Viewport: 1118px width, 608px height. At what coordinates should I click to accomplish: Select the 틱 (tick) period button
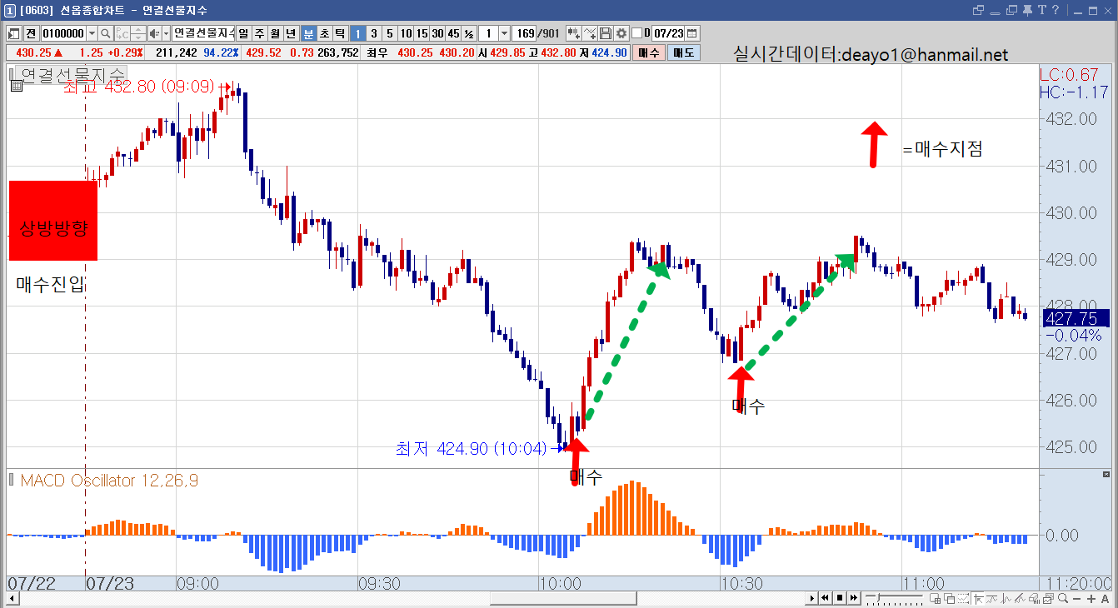pyautogui.click(x=340, y=33)
